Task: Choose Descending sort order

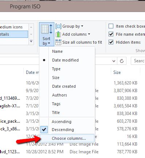Action: coord(67,130)
